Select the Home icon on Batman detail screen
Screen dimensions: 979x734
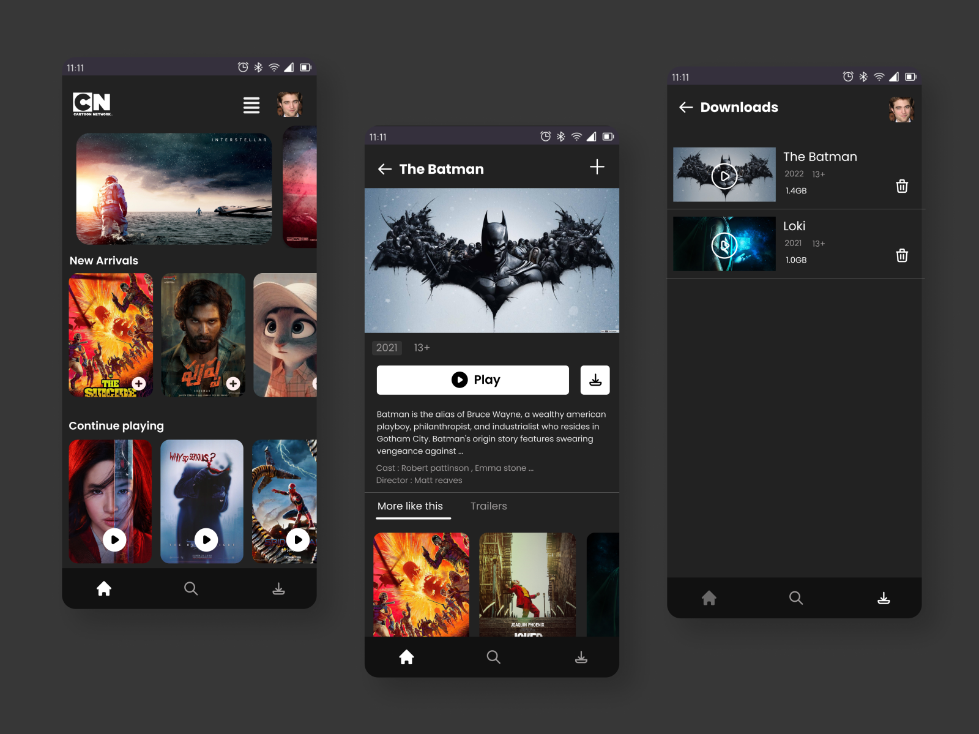coord(406,657)
